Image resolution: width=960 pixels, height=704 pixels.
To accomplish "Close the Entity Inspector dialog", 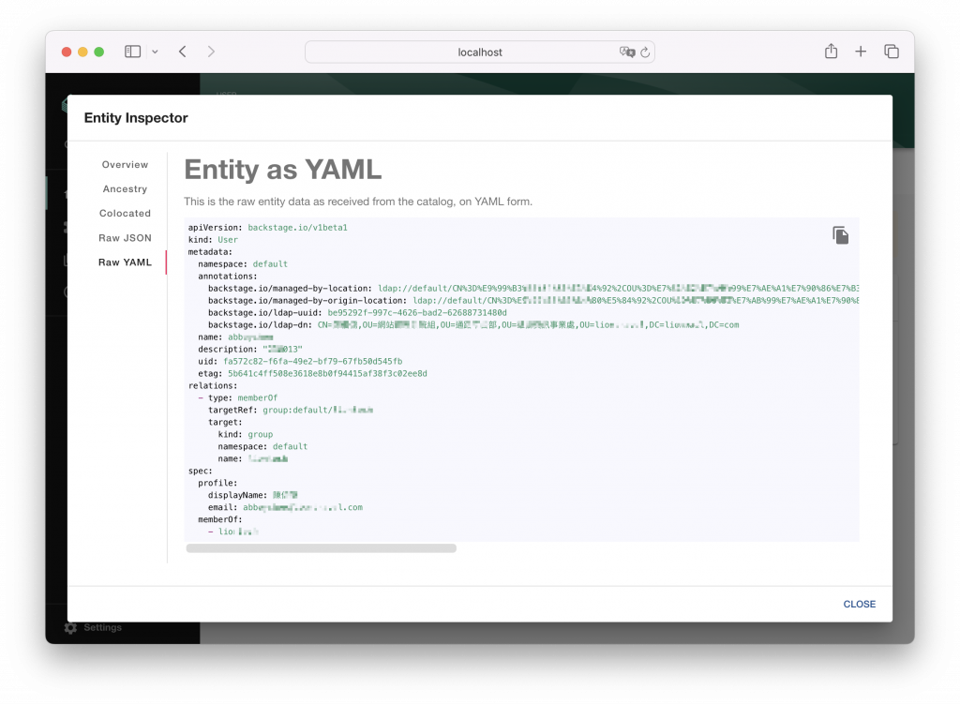I will (x=859, y=605).
